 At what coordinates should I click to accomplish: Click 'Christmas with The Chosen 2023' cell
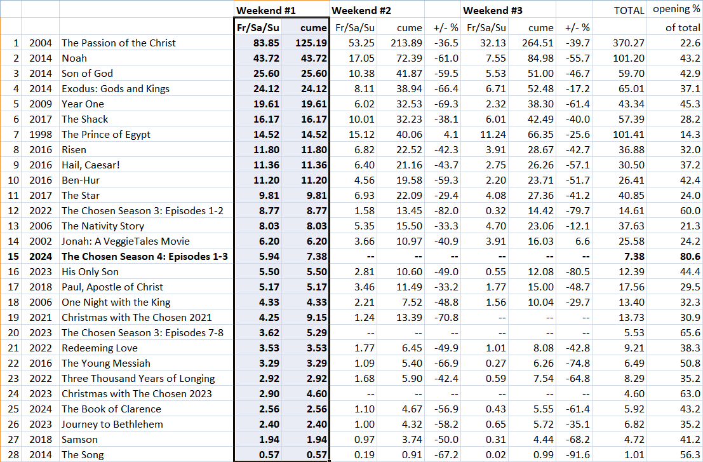pyautogui.click(x=146, y=394)
